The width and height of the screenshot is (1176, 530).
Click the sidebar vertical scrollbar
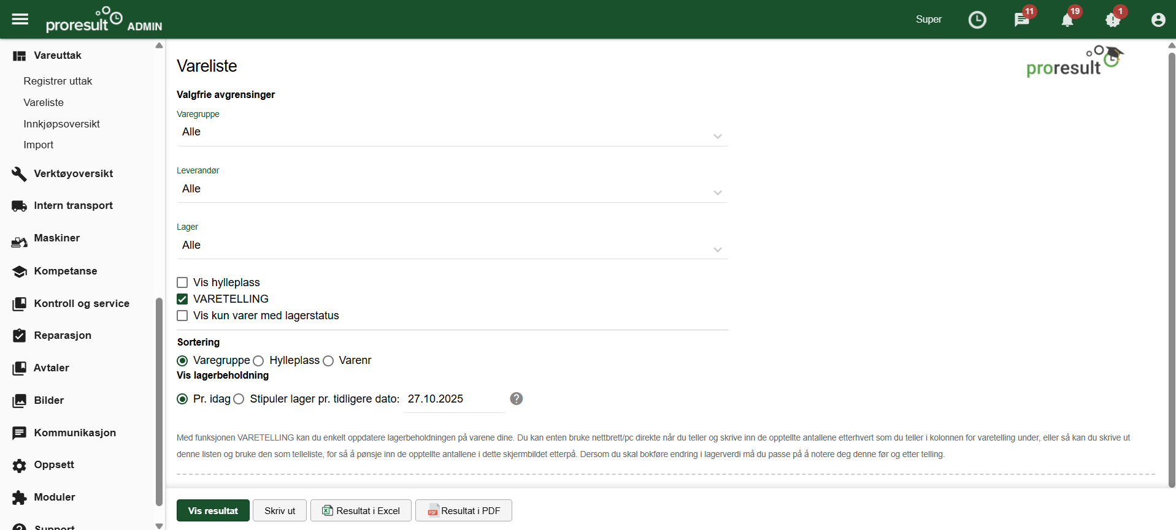[x=159, y=398]
